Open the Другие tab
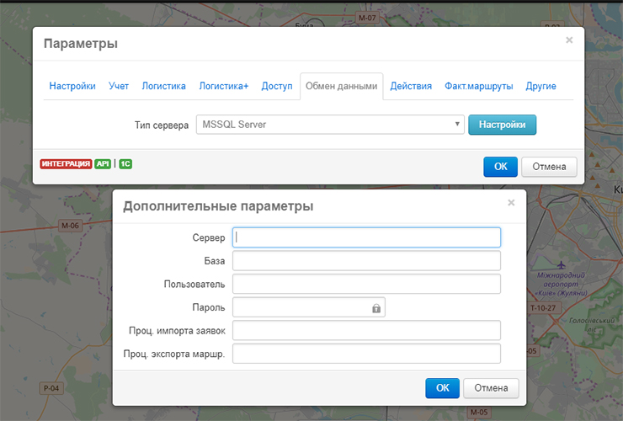The height and width of the screenshot is (421, 623). pyautogui.click(x=540, y=86)
